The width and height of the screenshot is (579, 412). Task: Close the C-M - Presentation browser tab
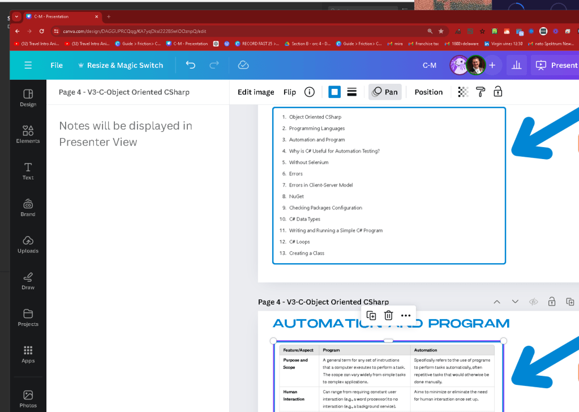97,16
